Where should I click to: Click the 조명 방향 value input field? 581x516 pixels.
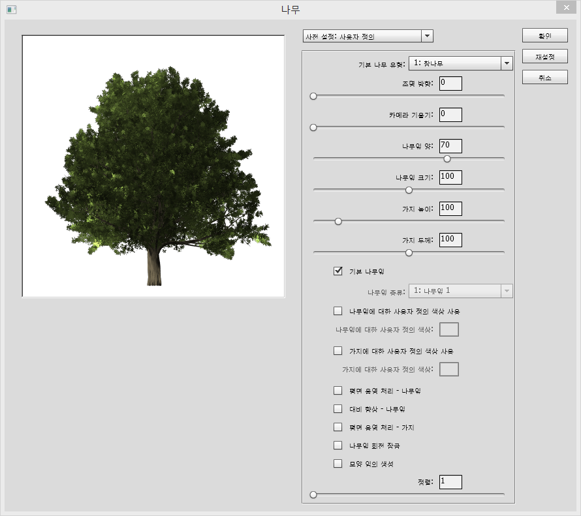tap(450, 83)
